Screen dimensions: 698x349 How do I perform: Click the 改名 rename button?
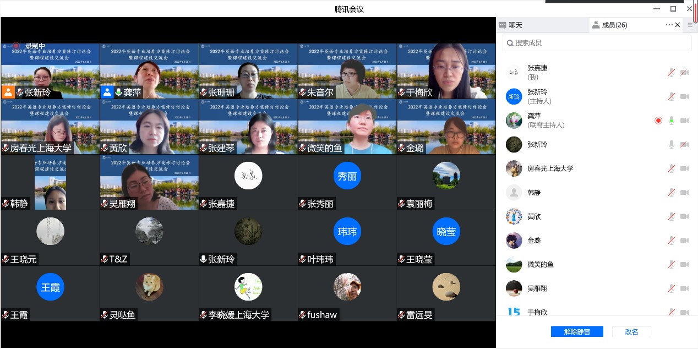[x=631, y=331]
